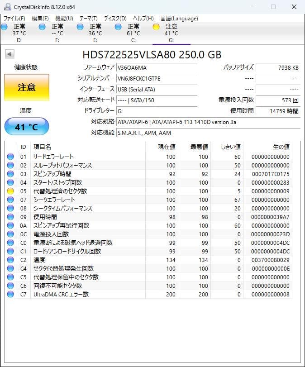Select the 回復不可能セクタ数 row name
Viewport: 305px width, 367px height.
coord(57,286)
